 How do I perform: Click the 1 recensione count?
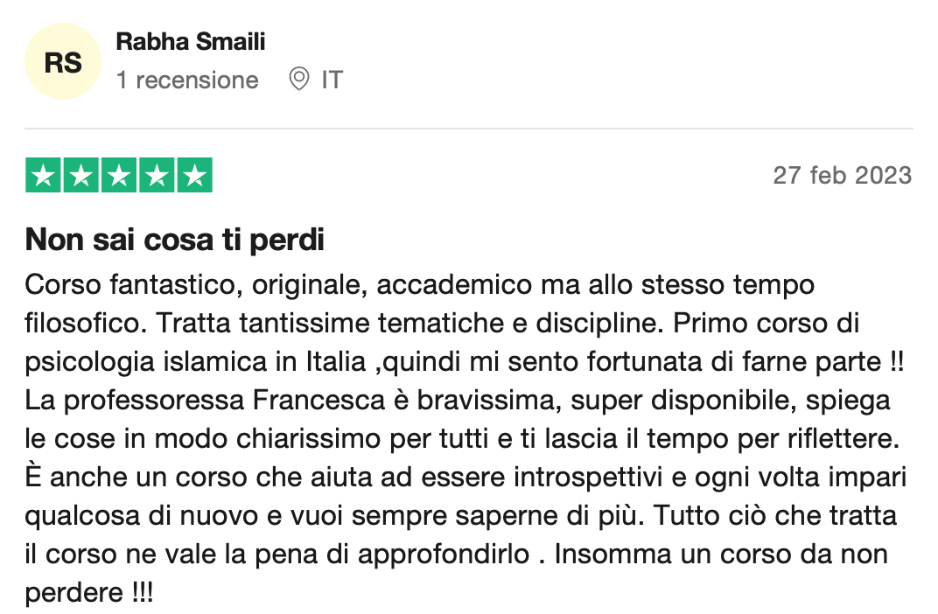(187, 80)
